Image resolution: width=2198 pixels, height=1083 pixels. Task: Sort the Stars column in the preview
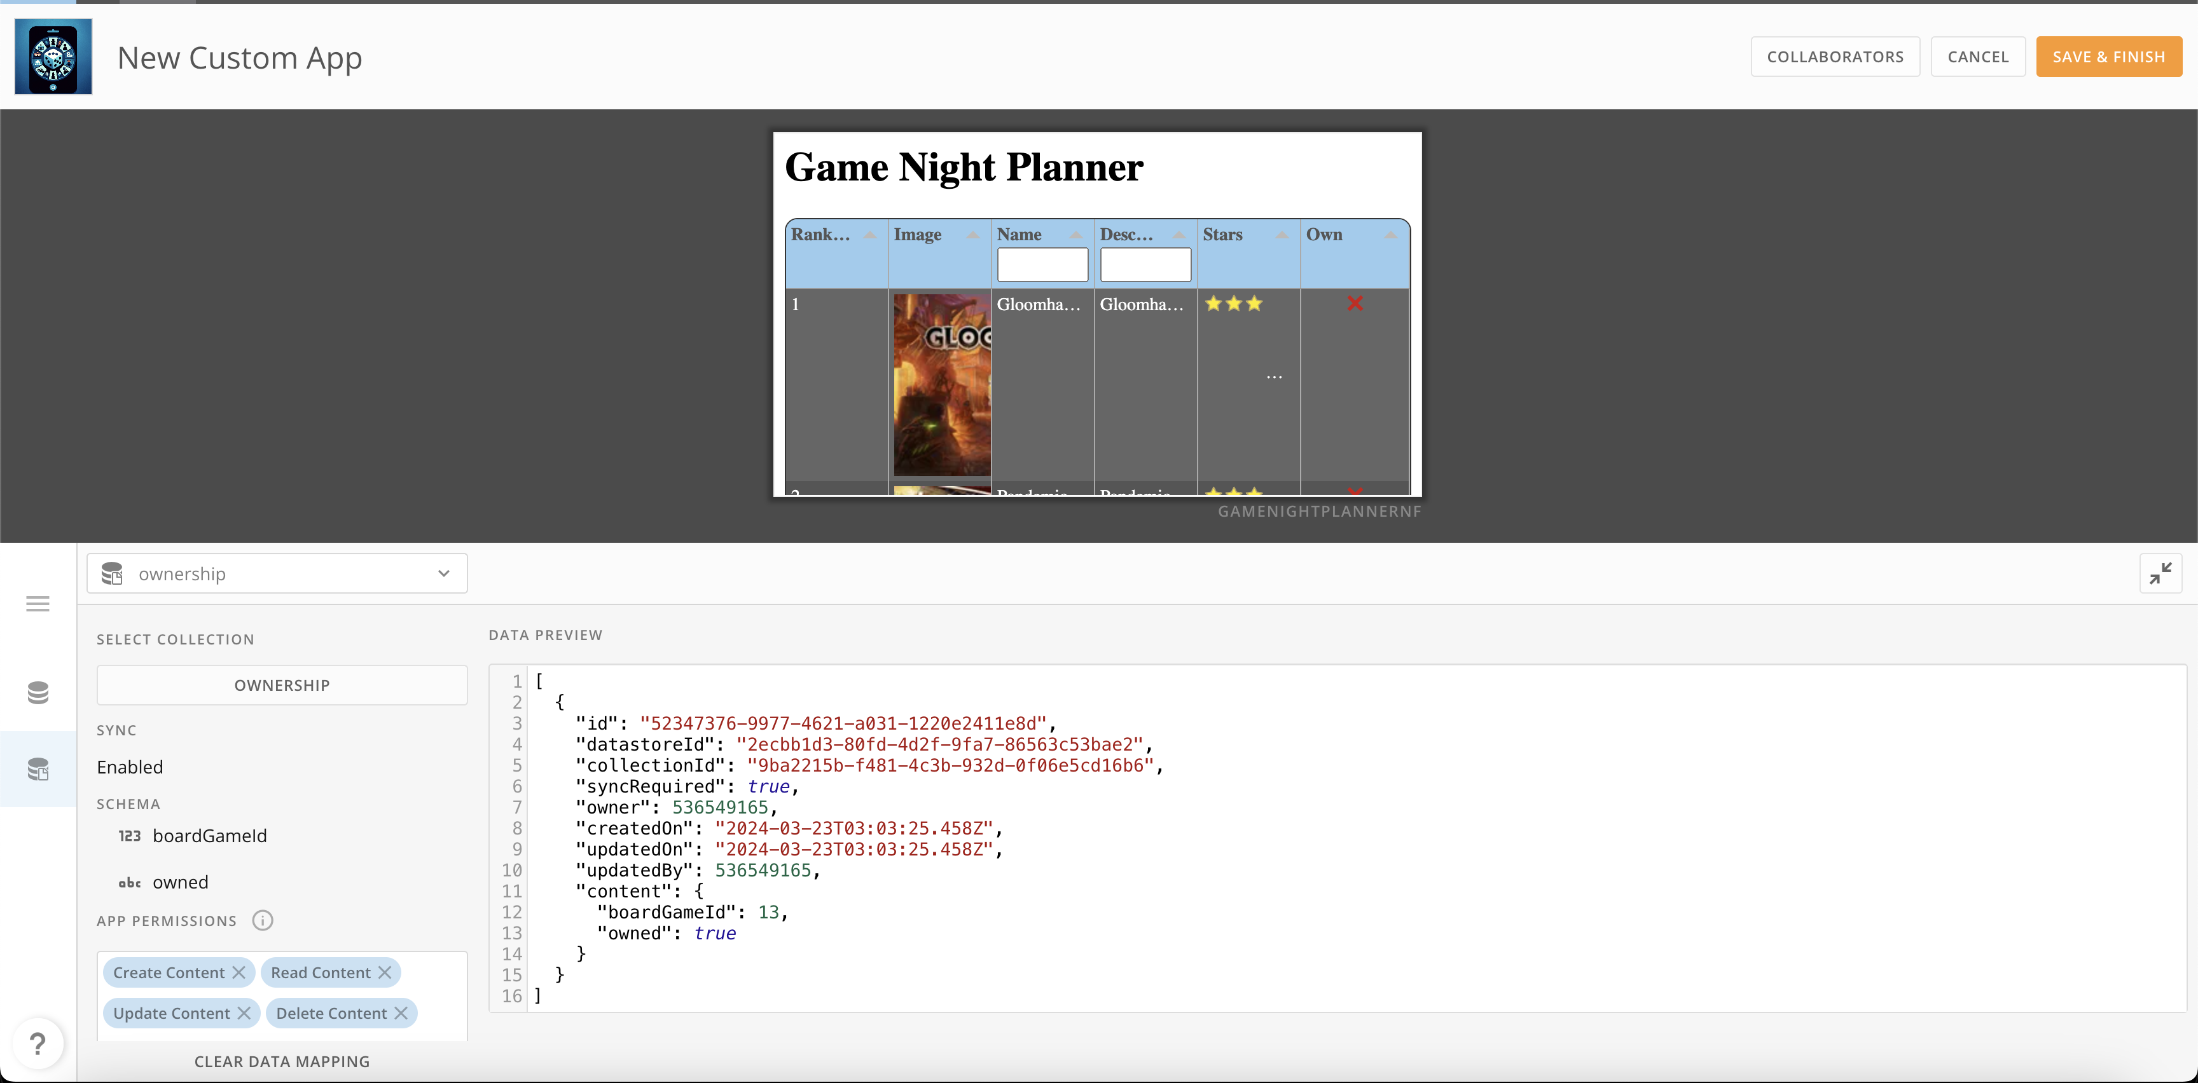(x=1281, y=234)
